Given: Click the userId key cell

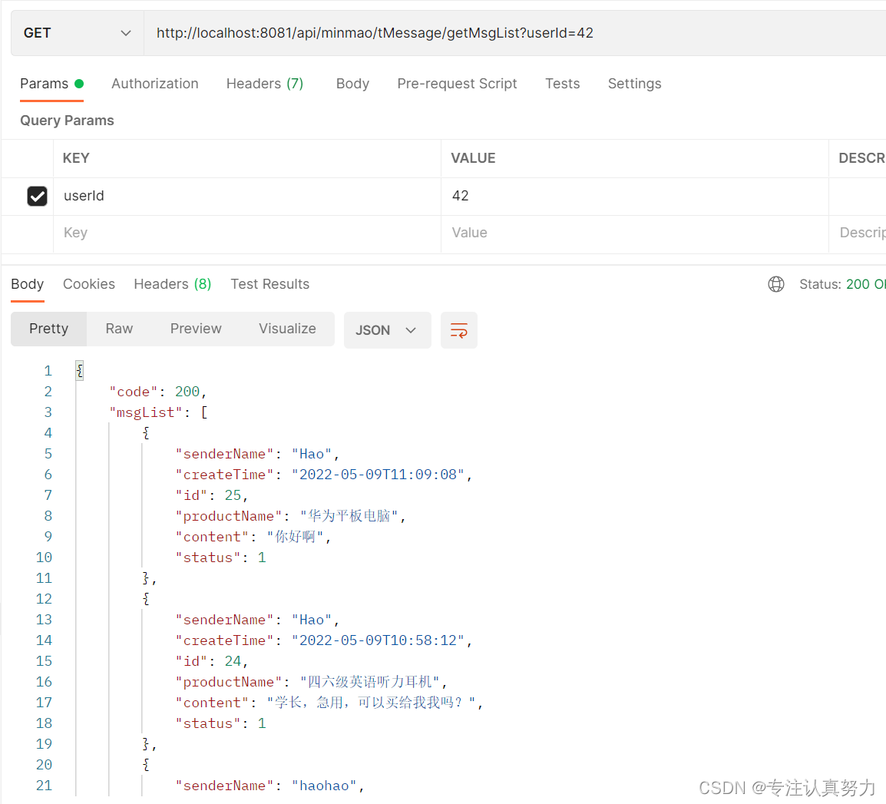Looking at the screenshot, I should coord(247,196).
